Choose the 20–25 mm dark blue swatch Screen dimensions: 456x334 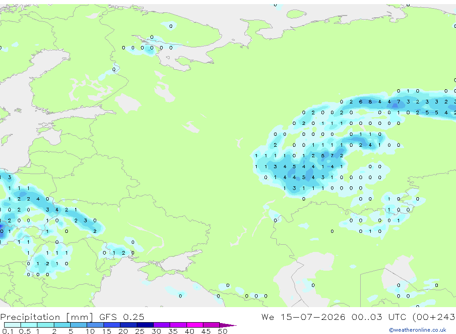[129, 325]
